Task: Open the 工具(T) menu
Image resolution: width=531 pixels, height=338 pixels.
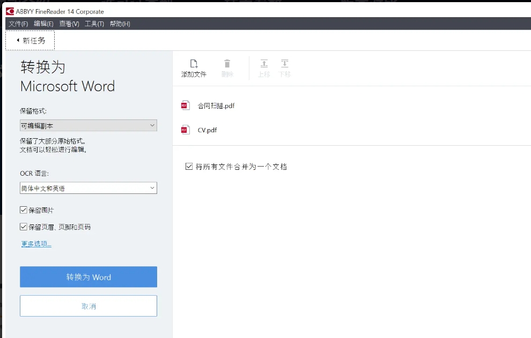Action: coord(94,24)
